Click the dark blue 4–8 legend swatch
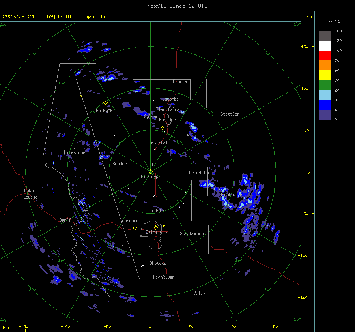 [325, 105]
